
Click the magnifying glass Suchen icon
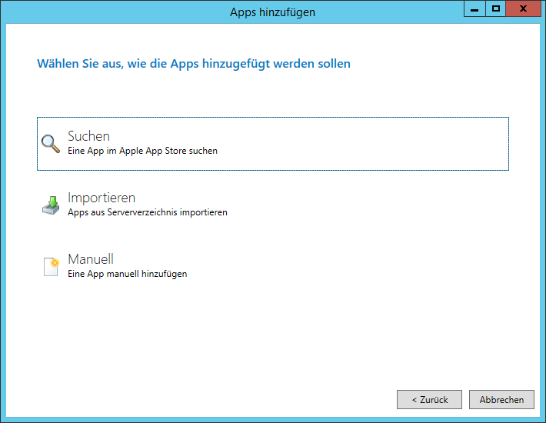[51, 144]
